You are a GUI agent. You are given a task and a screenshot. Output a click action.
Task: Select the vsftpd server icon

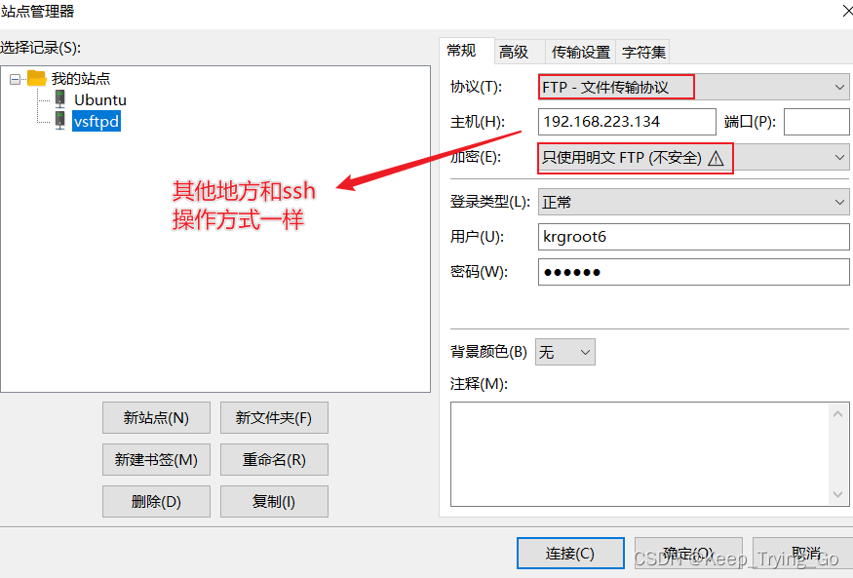pos(59,121)
